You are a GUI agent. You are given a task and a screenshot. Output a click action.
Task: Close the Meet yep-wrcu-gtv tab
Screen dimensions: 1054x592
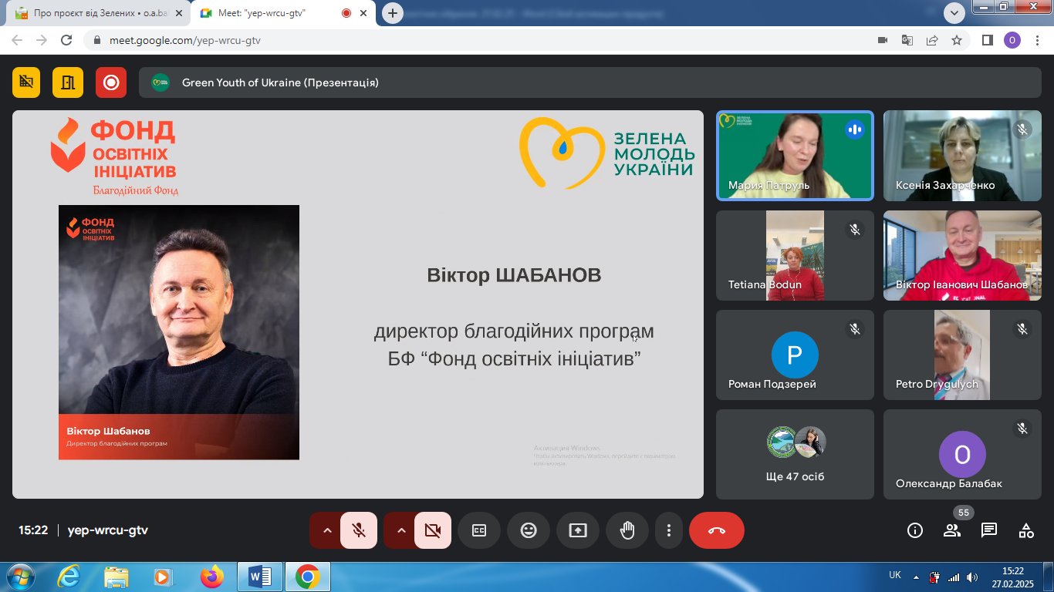(x=364, y=13)
